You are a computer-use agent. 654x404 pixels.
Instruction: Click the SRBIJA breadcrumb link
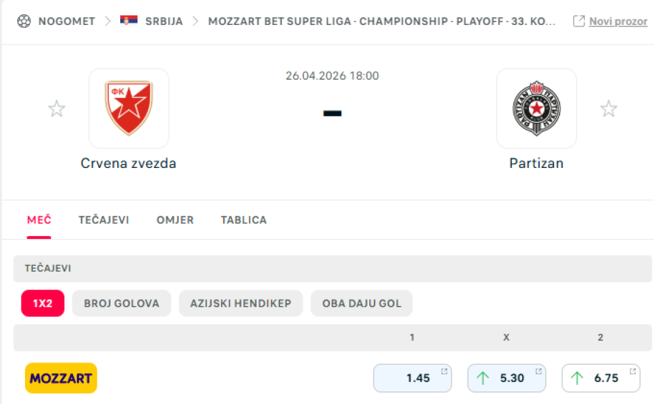pyautogui.click(x=164, y=21)
